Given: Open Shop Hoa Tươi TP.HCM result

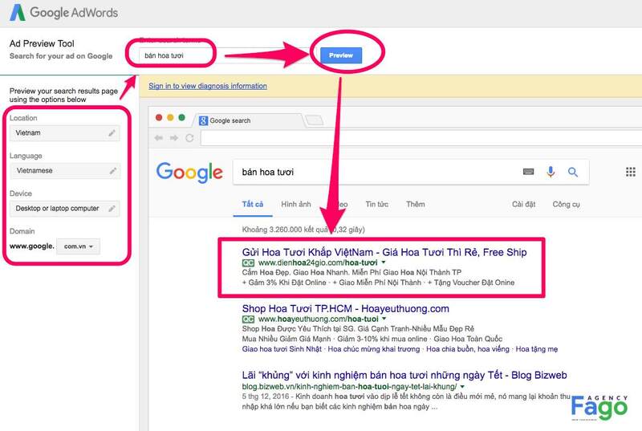Looking at the screenshot, I should 346,309.
